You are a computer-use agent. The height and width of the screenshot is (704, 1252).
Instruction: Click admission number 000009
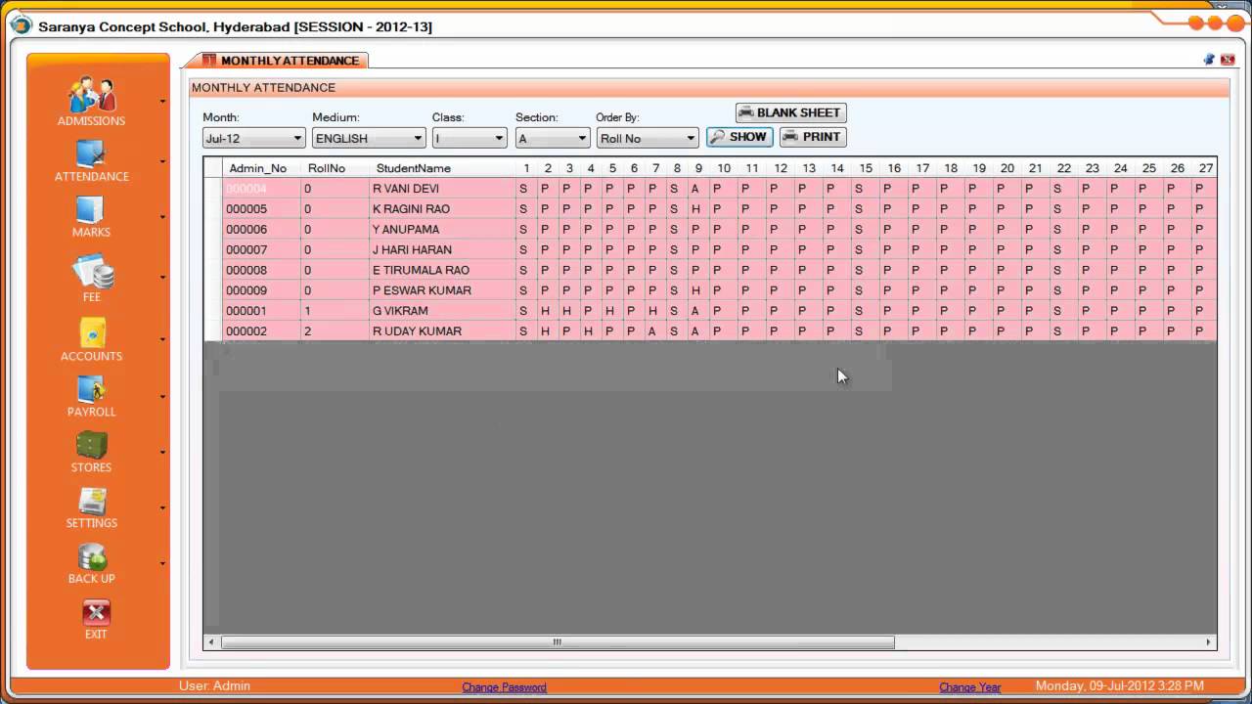[246, 291]
